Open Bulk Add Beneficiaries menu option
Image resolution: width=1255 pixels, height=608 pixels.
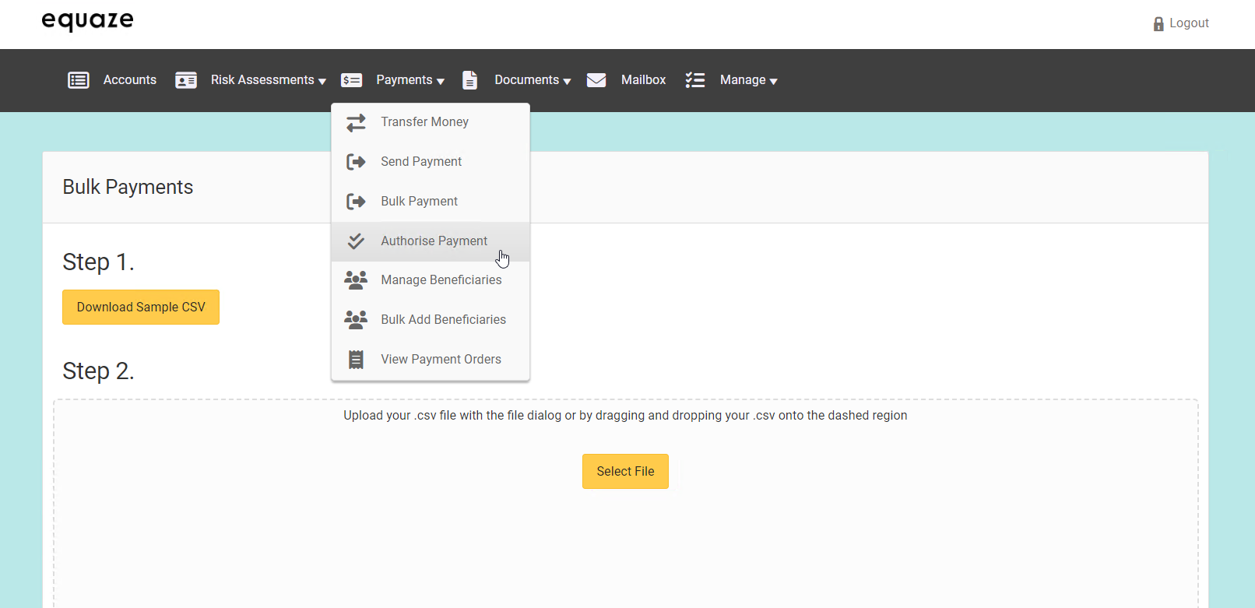443,320
